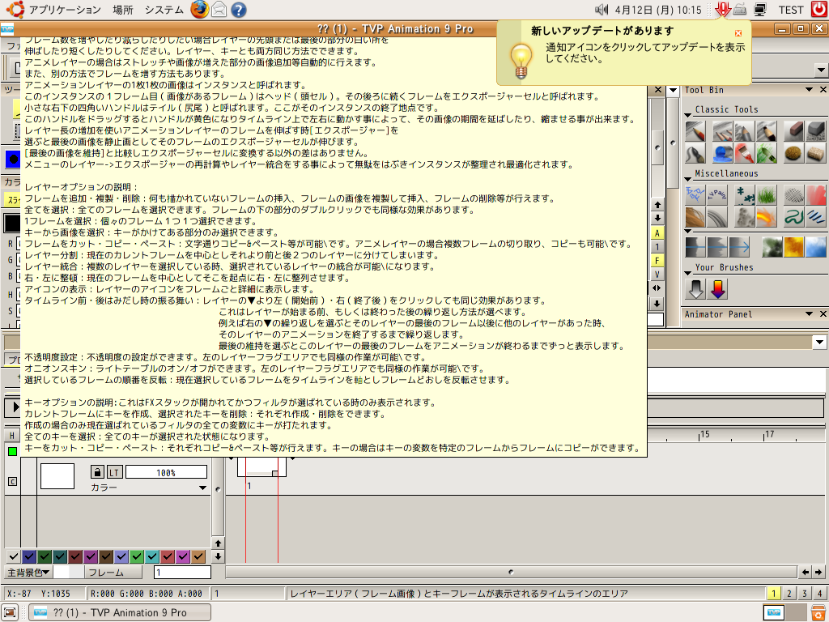Toggle the V button
829x622 pixels.
pyautogui.click(x=657, y=274)
